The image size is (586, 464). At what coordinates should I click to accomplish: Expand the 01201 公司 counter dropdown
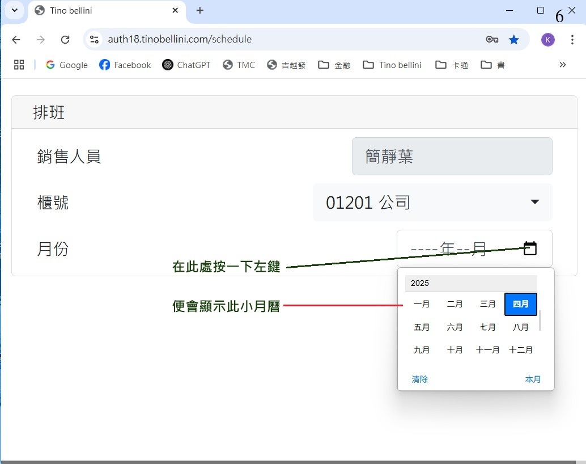[x=432, y=202]
